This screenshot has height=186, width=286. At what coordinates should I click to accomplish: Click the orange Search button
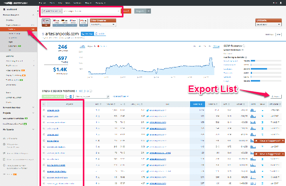click(x=126, y=11)
